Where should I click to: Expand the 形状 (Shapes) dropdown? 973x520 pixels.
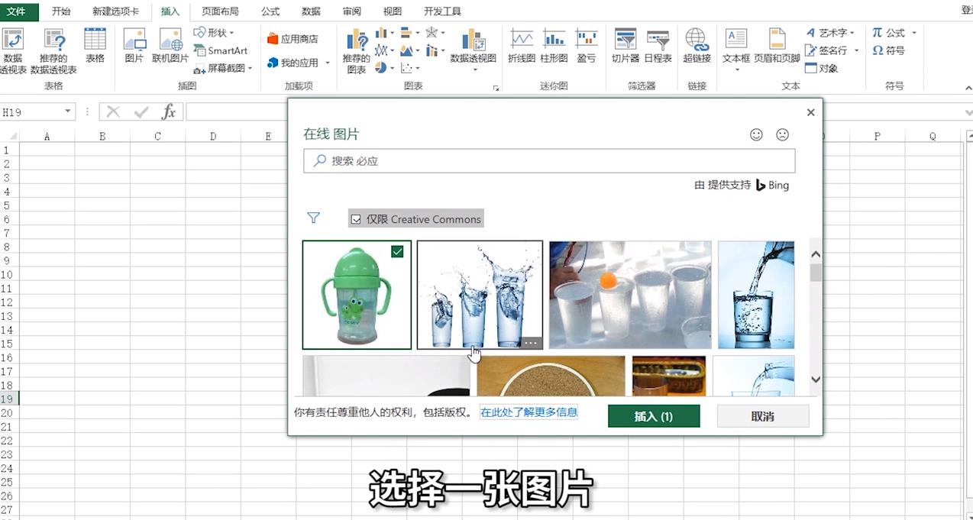pos(234,33)
